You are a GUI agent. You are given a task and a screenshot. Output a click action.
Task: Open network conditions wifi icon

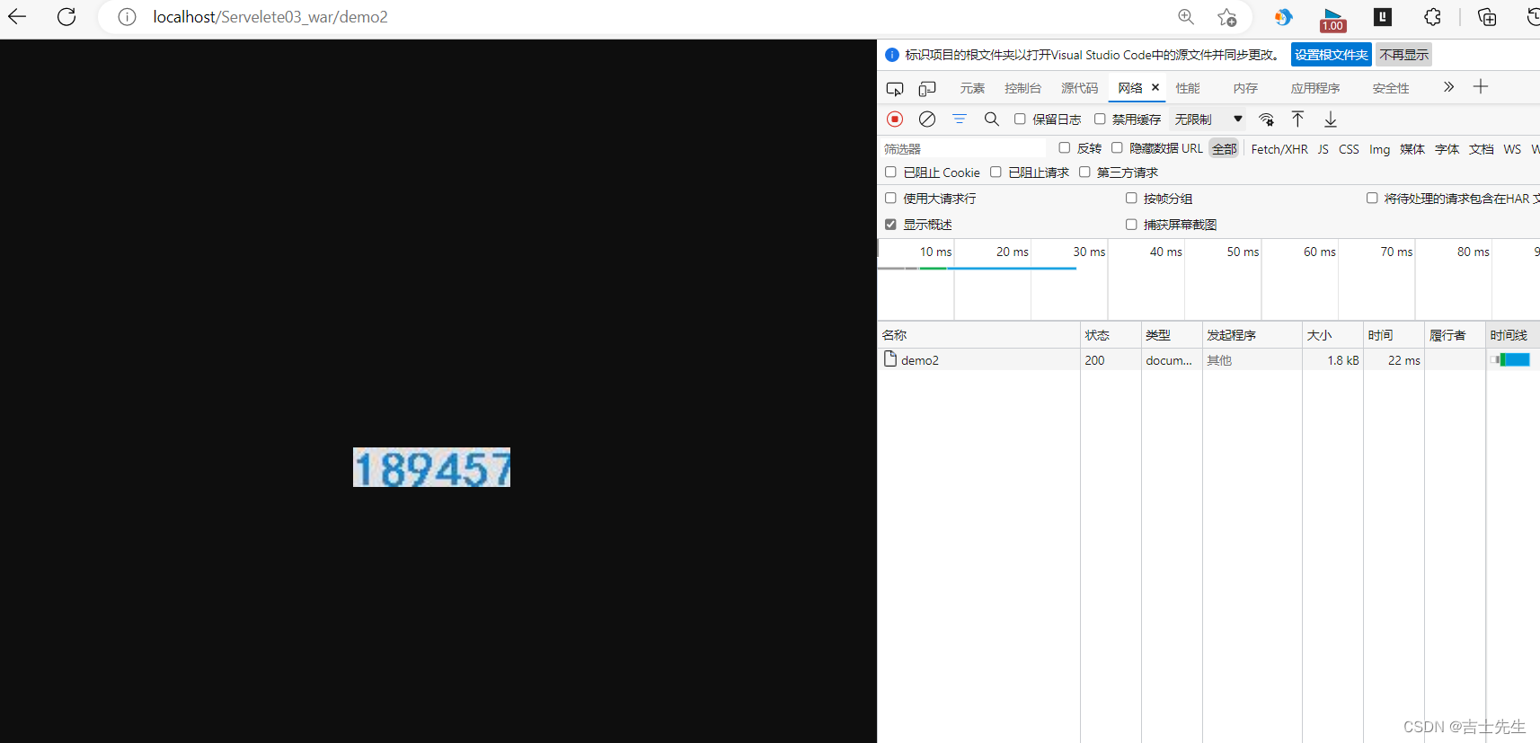[1267, 119]
